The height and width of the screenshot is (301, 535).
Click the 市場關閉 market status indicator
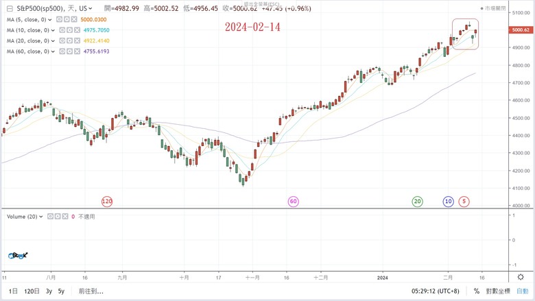[493, 8]
